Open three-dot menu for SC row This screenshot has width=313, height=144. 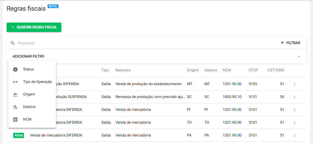(x=294, y=97)
